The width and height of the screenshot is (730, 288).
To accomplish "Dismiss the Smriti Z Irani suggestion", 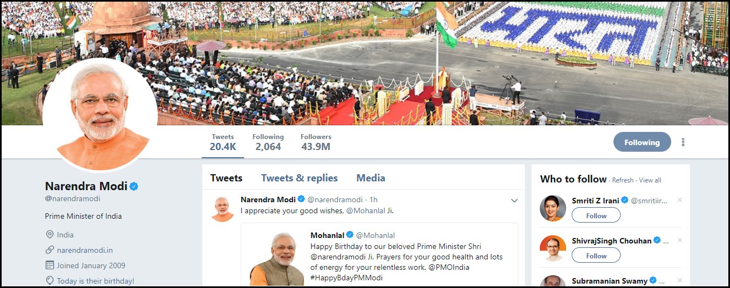I will click(x=679, y=200).
